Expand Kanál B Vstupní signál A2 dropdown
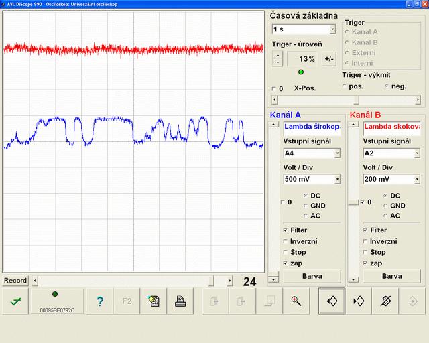Screen dimensions: 429x343 point(416,153)
